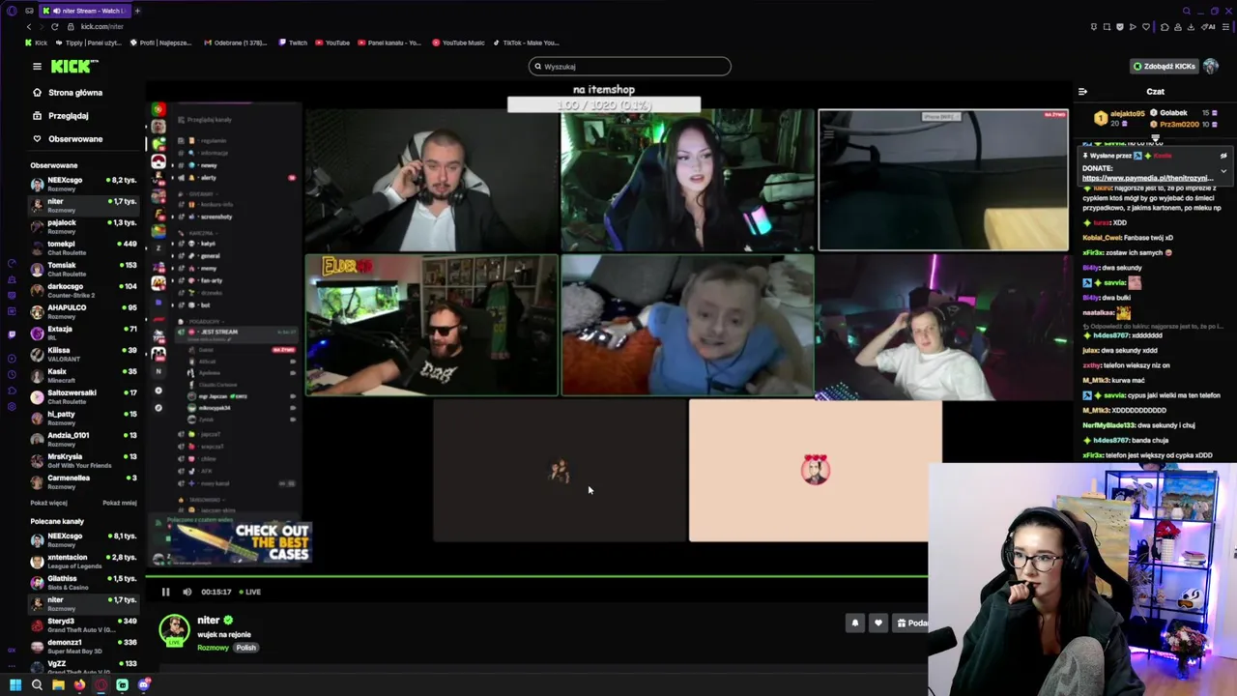
Task: Open recommended channel Gilathiss
Action: coord(84,582)
